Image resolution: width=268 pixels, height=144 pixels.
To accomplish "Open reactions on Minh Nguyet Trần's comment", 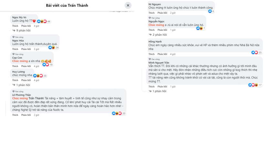I will point(255,85).
